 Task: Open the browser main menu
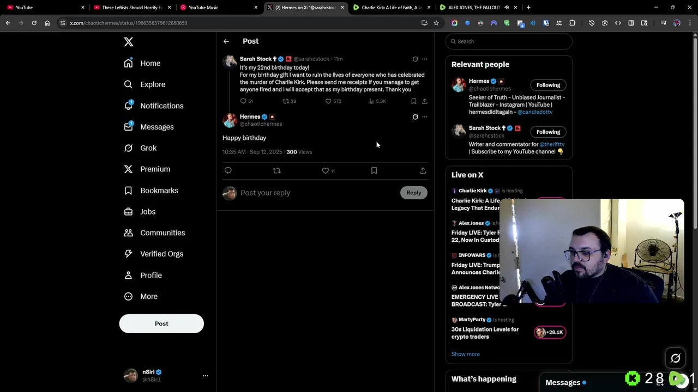coord(690,23)
